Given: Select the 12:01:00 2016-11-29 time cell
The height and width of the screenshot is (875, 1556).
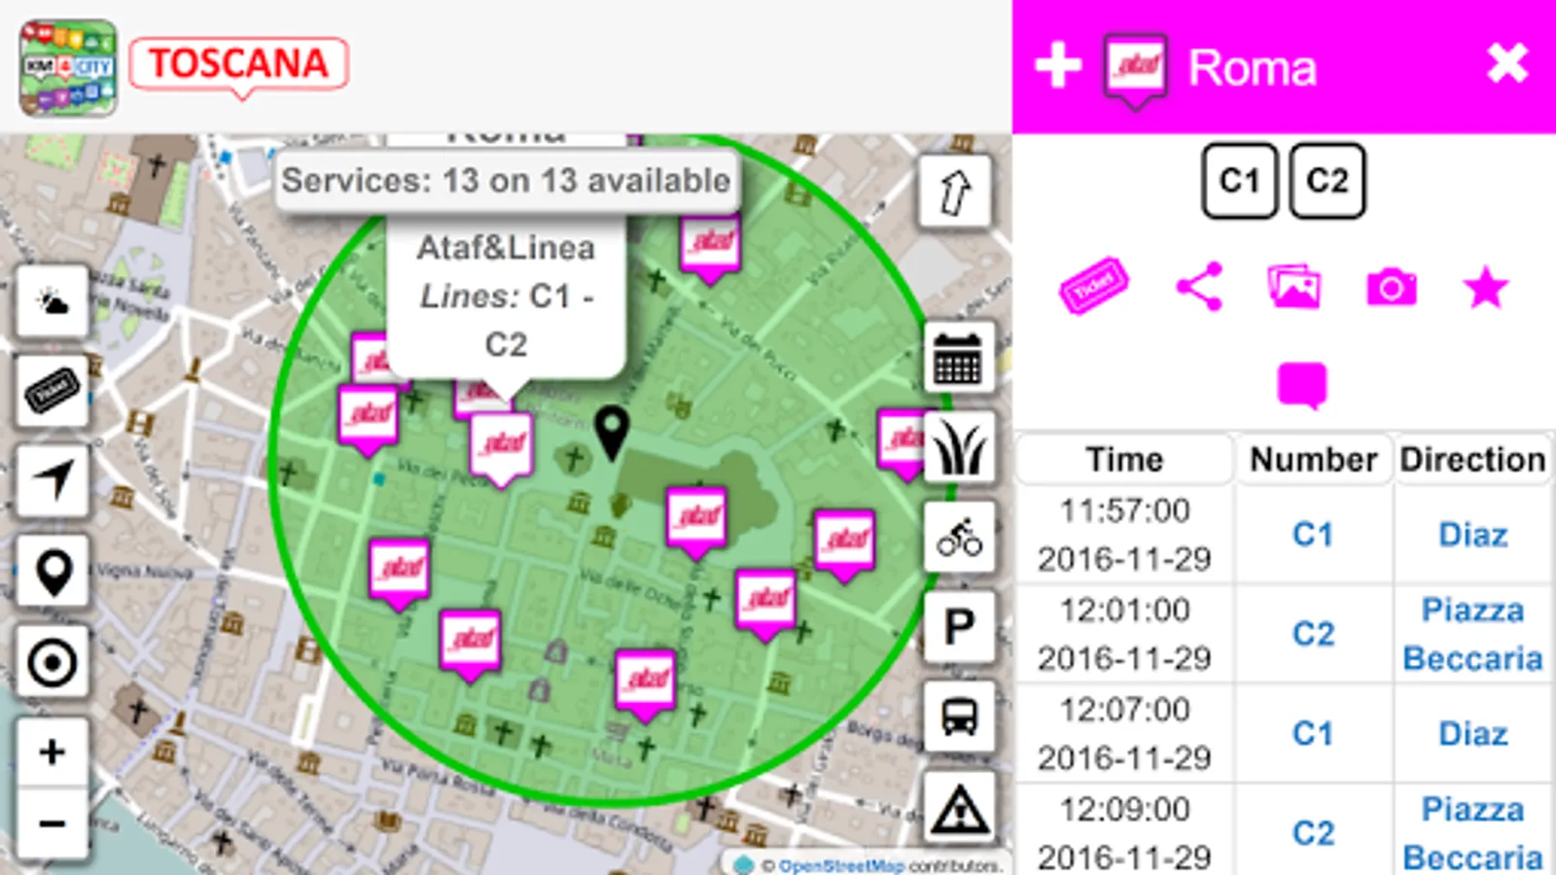Looking at the screenshot, I should pyautogui.click(x=1124, y=634).
